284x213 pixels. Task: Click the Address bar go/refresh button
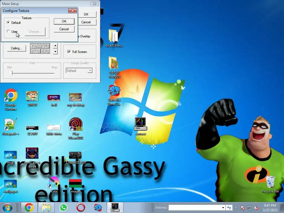pos(229,207)
